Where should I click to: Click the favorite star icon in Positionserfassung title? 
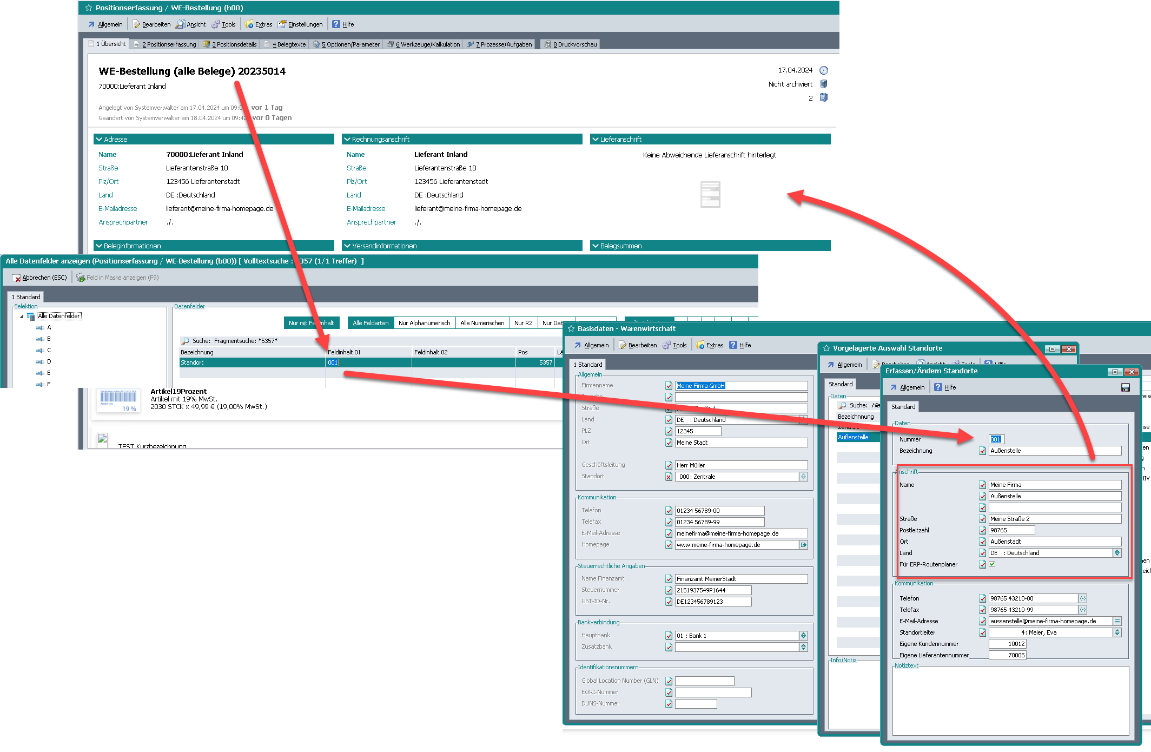click(89, 8)
